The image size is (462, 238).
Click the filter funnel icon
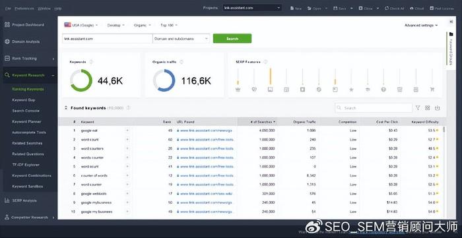point(418,108)
